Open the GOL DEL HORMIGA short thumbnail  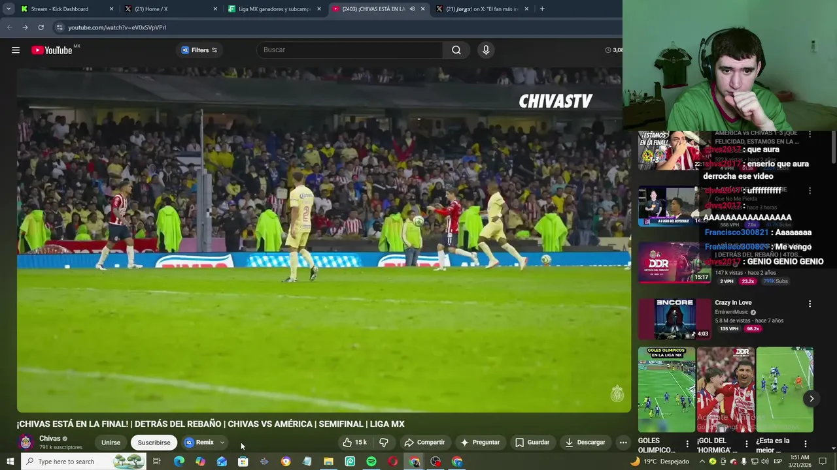[725, 389]
